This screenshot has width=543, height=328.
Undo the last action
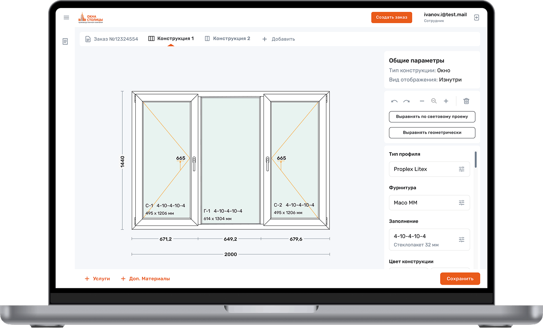(394, 101)
